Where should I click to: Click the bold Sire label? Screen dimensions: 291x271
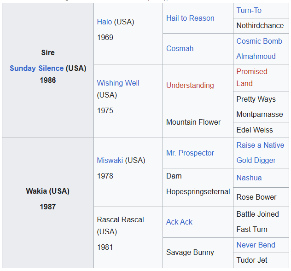[48, 52]
